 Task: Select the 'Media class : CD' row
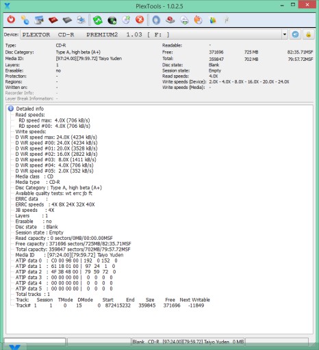tap(34, 176)
